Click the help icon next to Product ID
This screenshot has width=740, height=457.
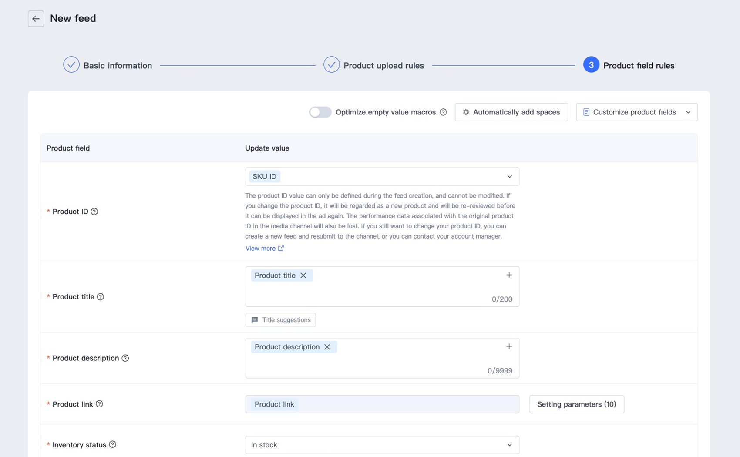(94, 212)
